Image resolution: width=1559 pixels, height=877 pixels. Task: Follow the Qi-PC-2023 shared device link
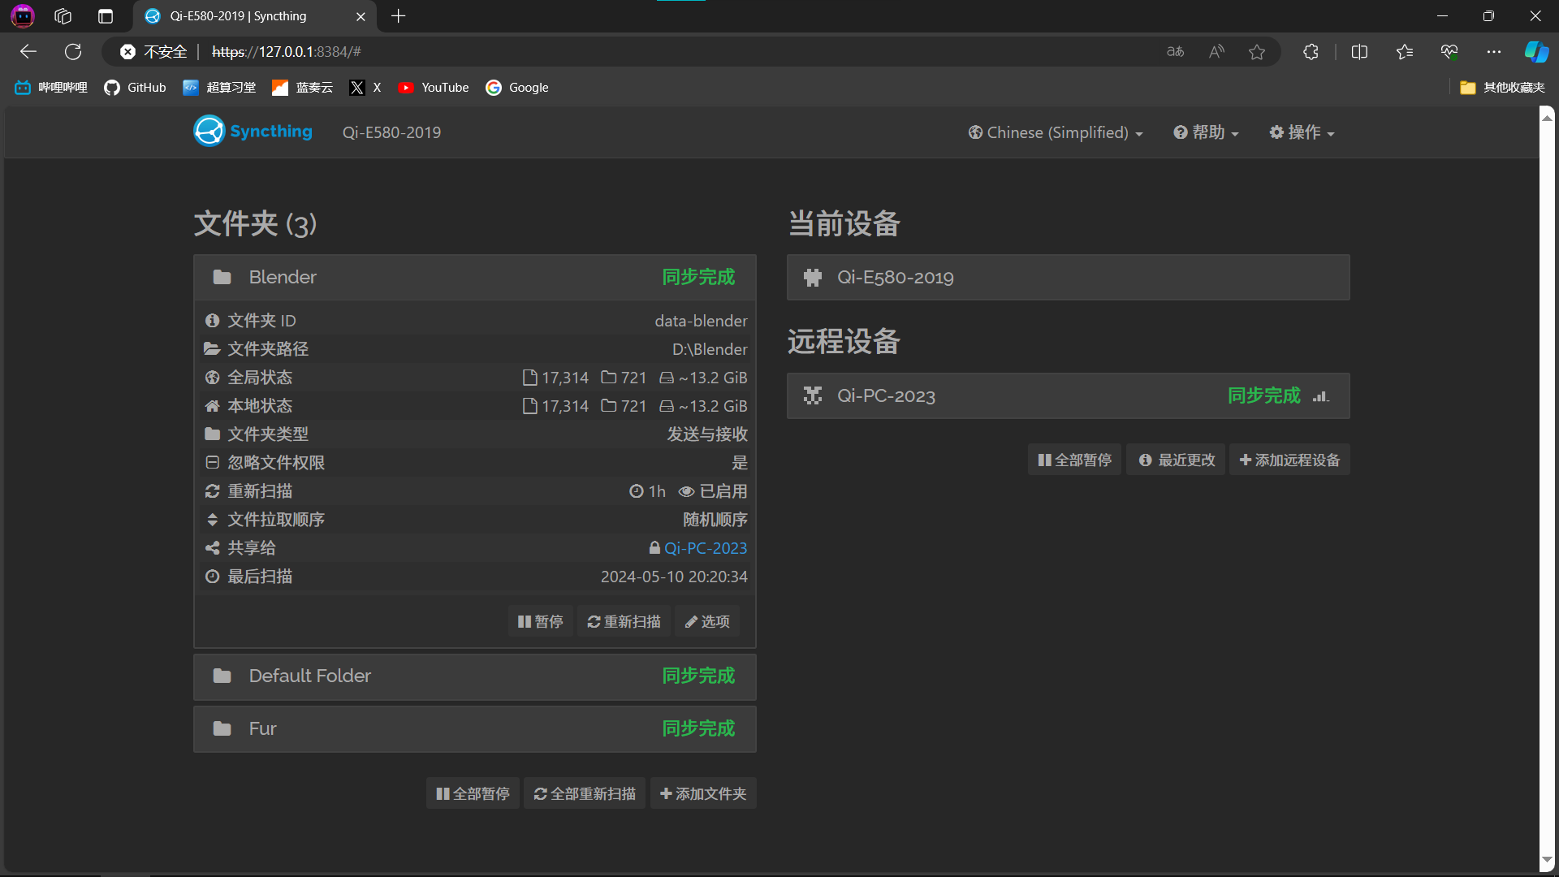(x=706, y=547)
